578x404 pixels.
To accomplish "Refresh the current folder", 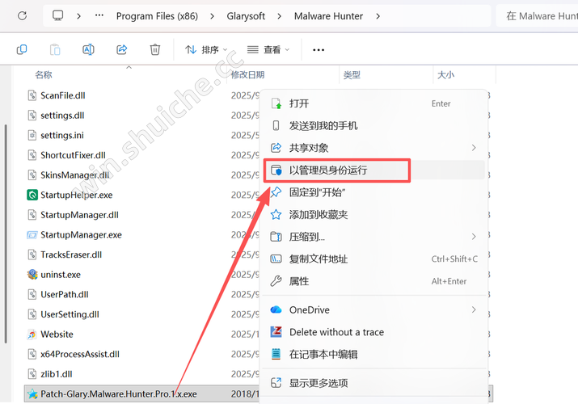I will click(22, 15).
